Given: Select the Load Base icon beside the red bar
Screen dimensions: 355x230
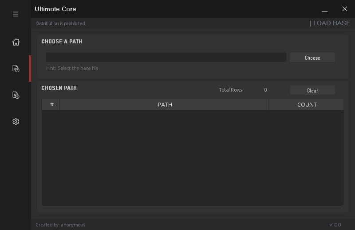Looking at the screenshot, I should click(16, 69).
